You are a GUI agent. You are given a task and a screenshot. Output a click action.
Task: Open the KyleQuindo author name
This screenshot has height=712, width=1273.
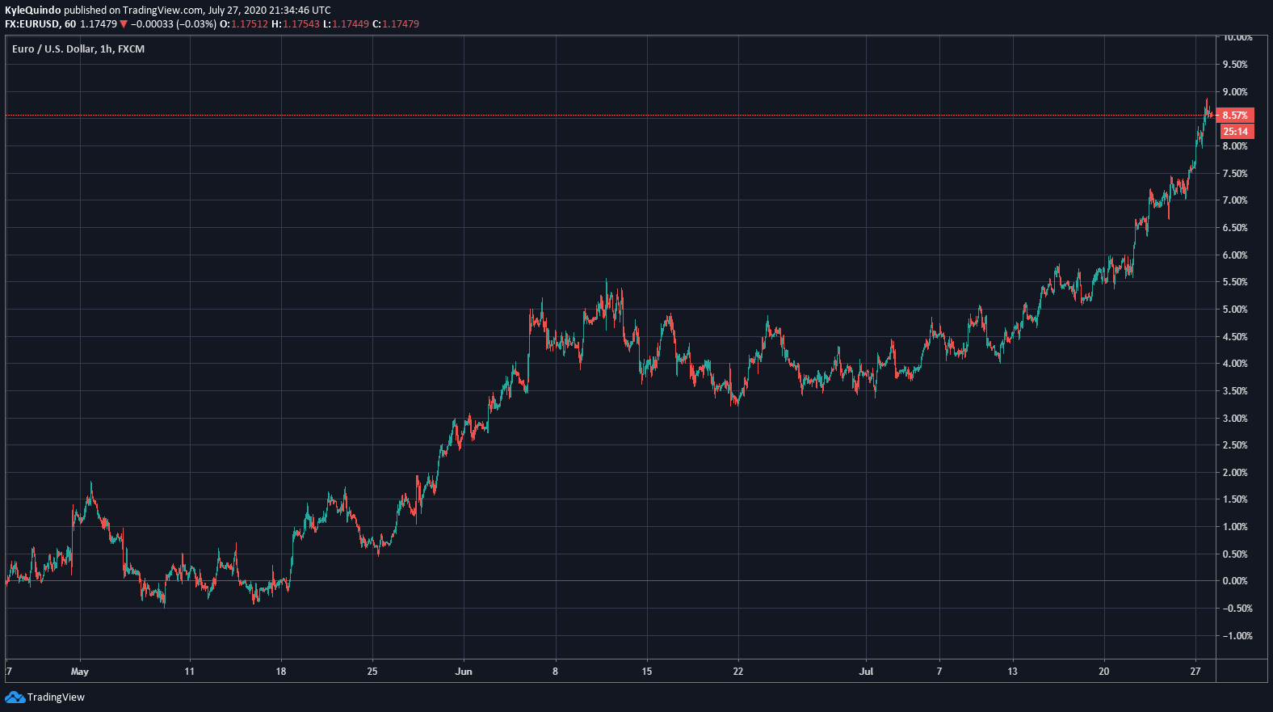[x=32, y=11]
